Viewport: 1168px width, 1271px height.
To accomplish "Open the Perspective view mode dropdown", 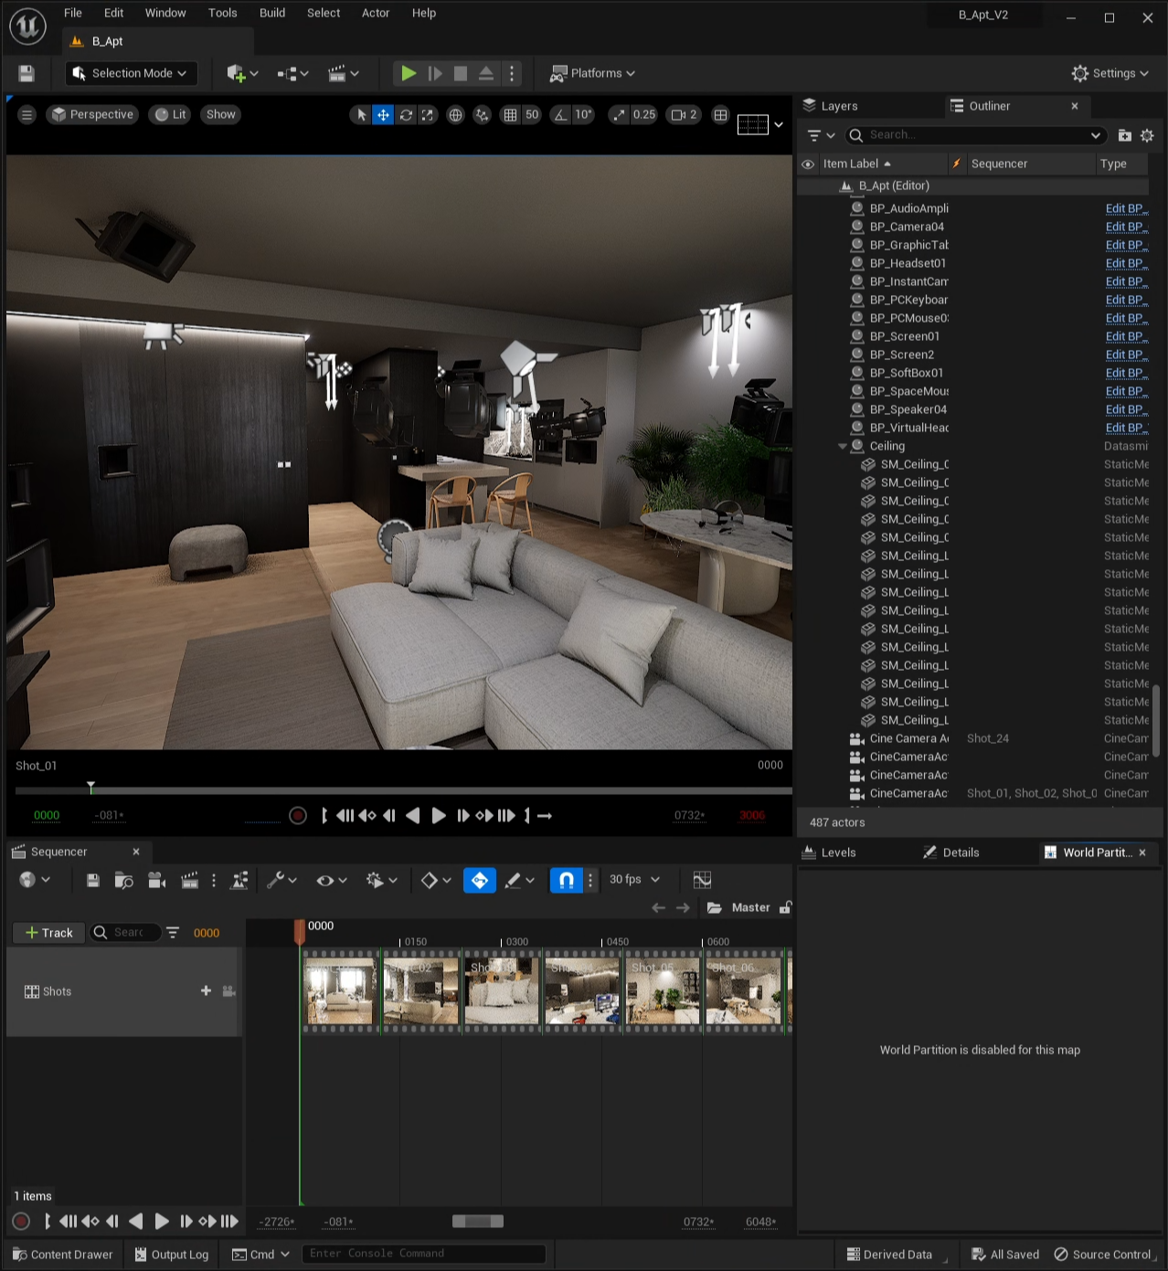I will [92, 115].
